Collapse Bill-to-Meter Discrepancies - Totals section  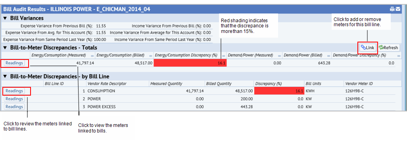coord(5,48)
